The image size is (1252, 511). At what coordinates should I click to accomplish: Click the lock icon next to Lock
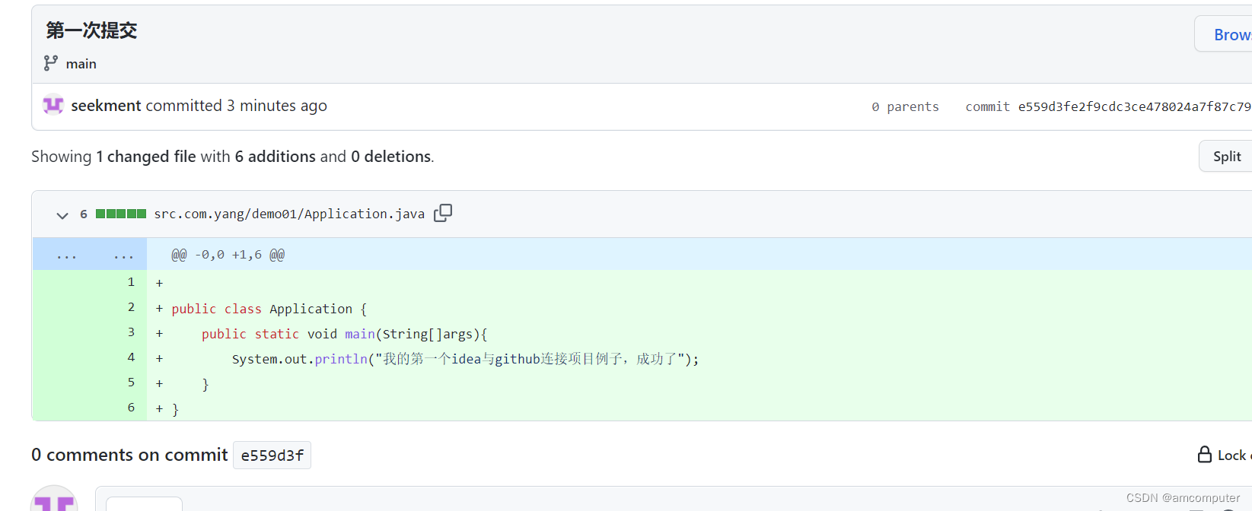coord(1205,454)
